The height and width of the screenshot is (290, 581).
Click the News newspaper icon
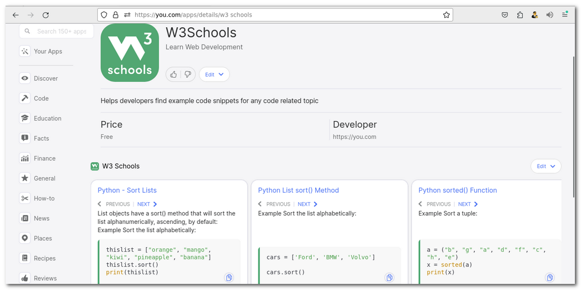25,218
